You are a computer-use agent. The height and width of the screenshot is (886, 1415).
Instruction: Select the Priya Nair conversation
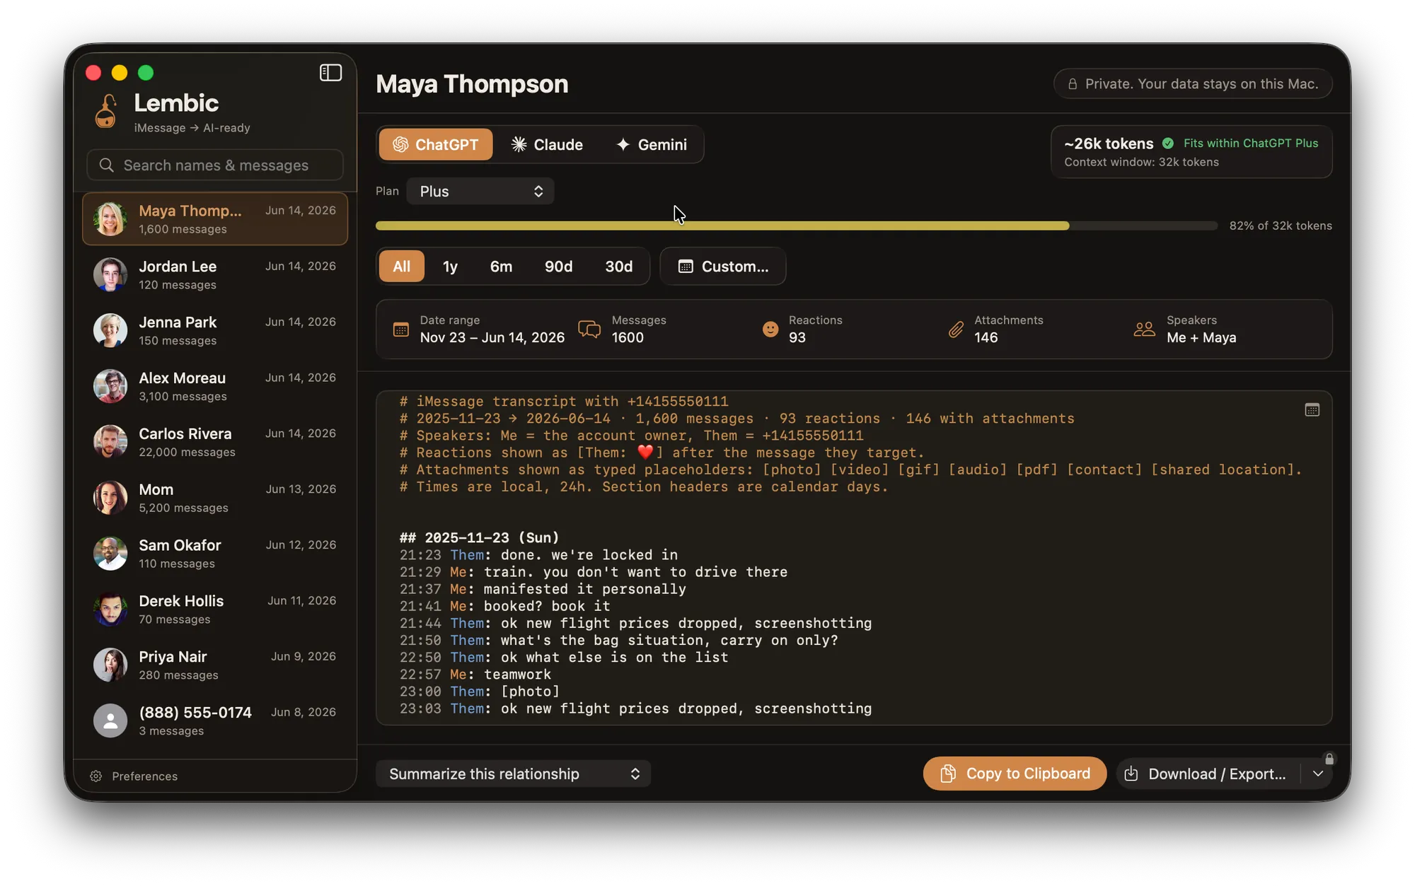point(215,665)
